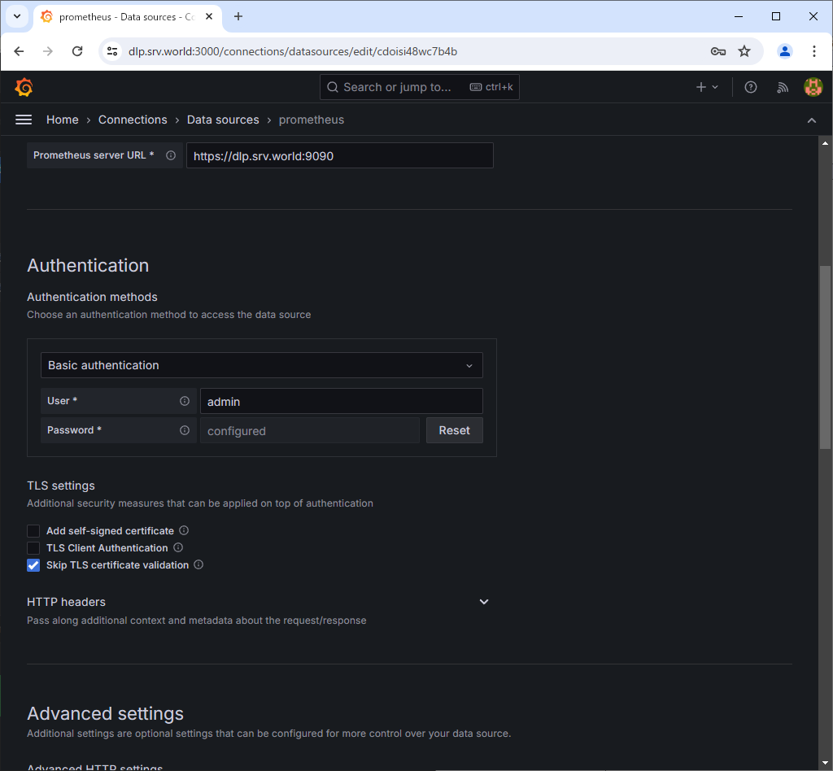Image resolution: width=833 pixels, height=771 pixels.
Task: Open the tab search dropdown arrow
Action: [17, 16]
